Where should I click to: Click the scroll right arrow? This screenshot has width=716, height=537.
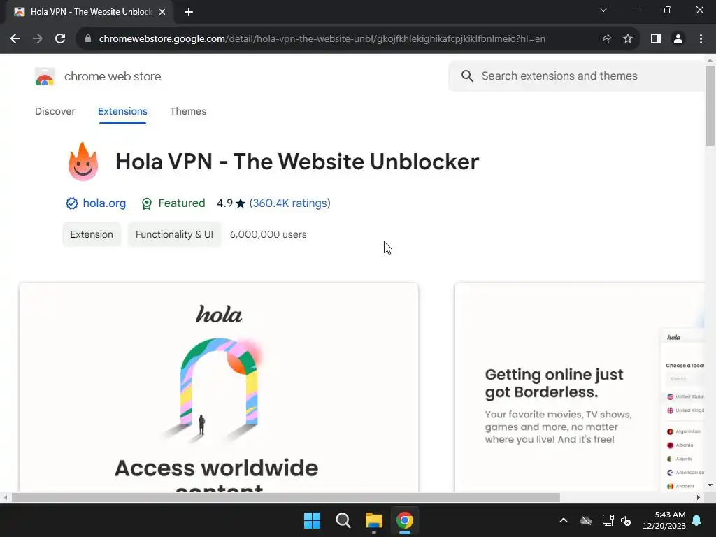699,497
